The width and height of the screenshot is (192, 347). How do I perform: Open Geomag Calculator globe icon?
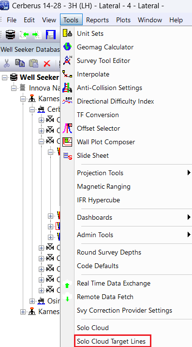coord(67,47)
